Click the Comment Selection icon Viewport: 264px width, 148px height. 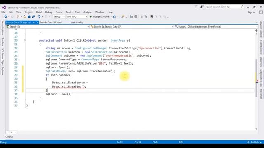141,16
